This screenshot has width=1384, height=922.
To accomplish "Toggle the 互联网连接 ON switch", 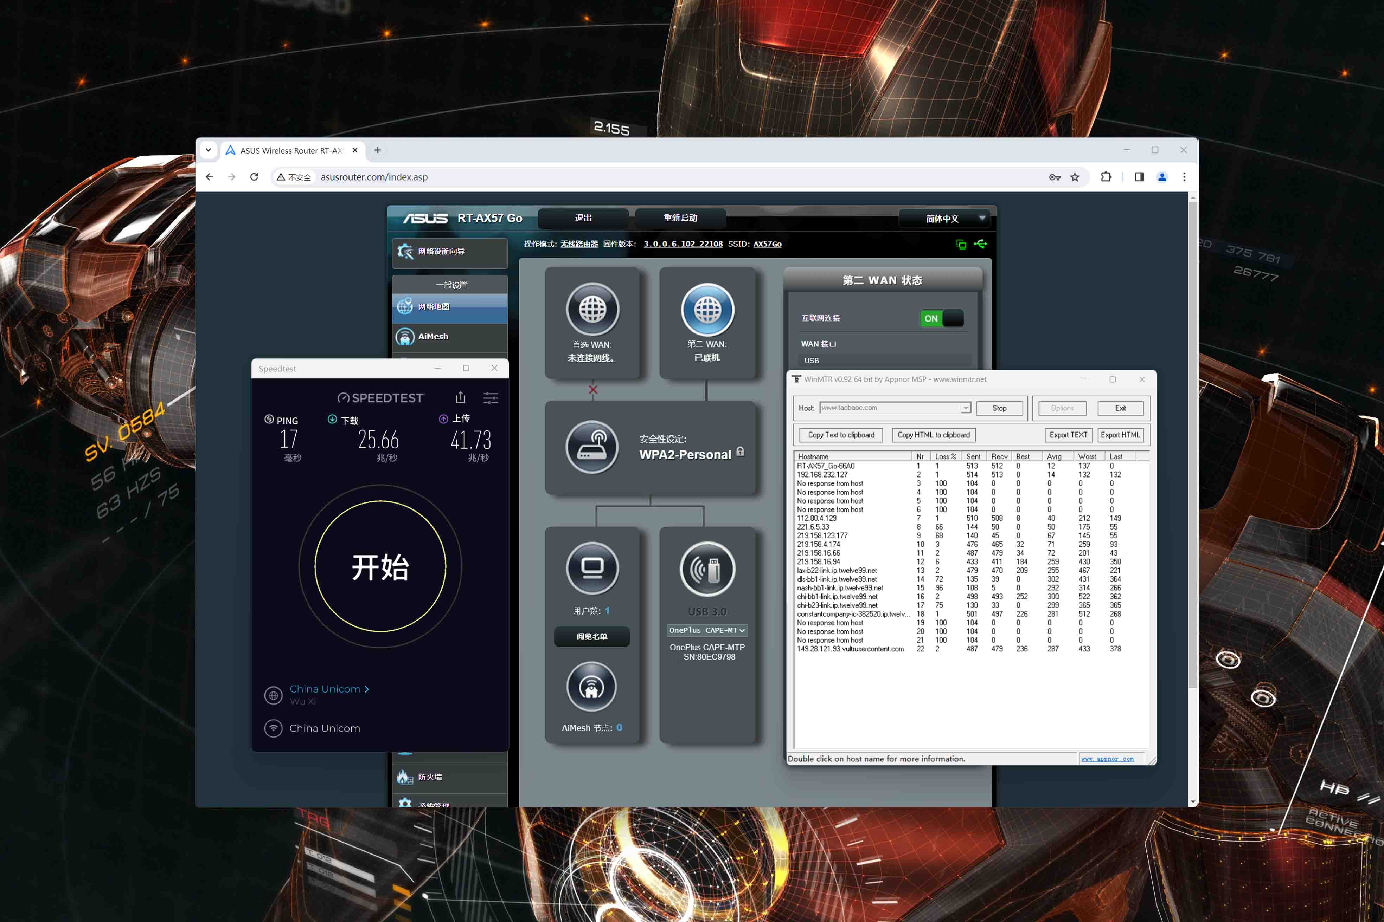I will 942,318.
